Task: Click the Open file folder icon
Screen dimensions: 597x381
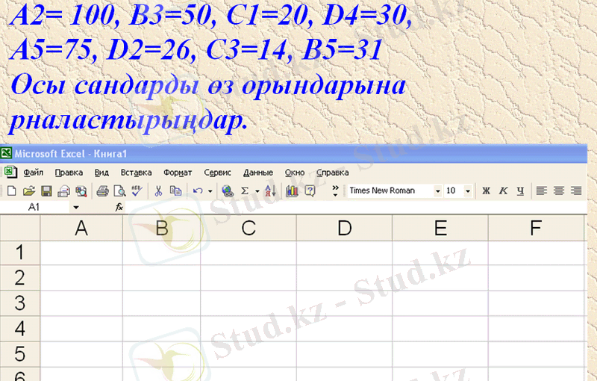Action: pos(28,191)
